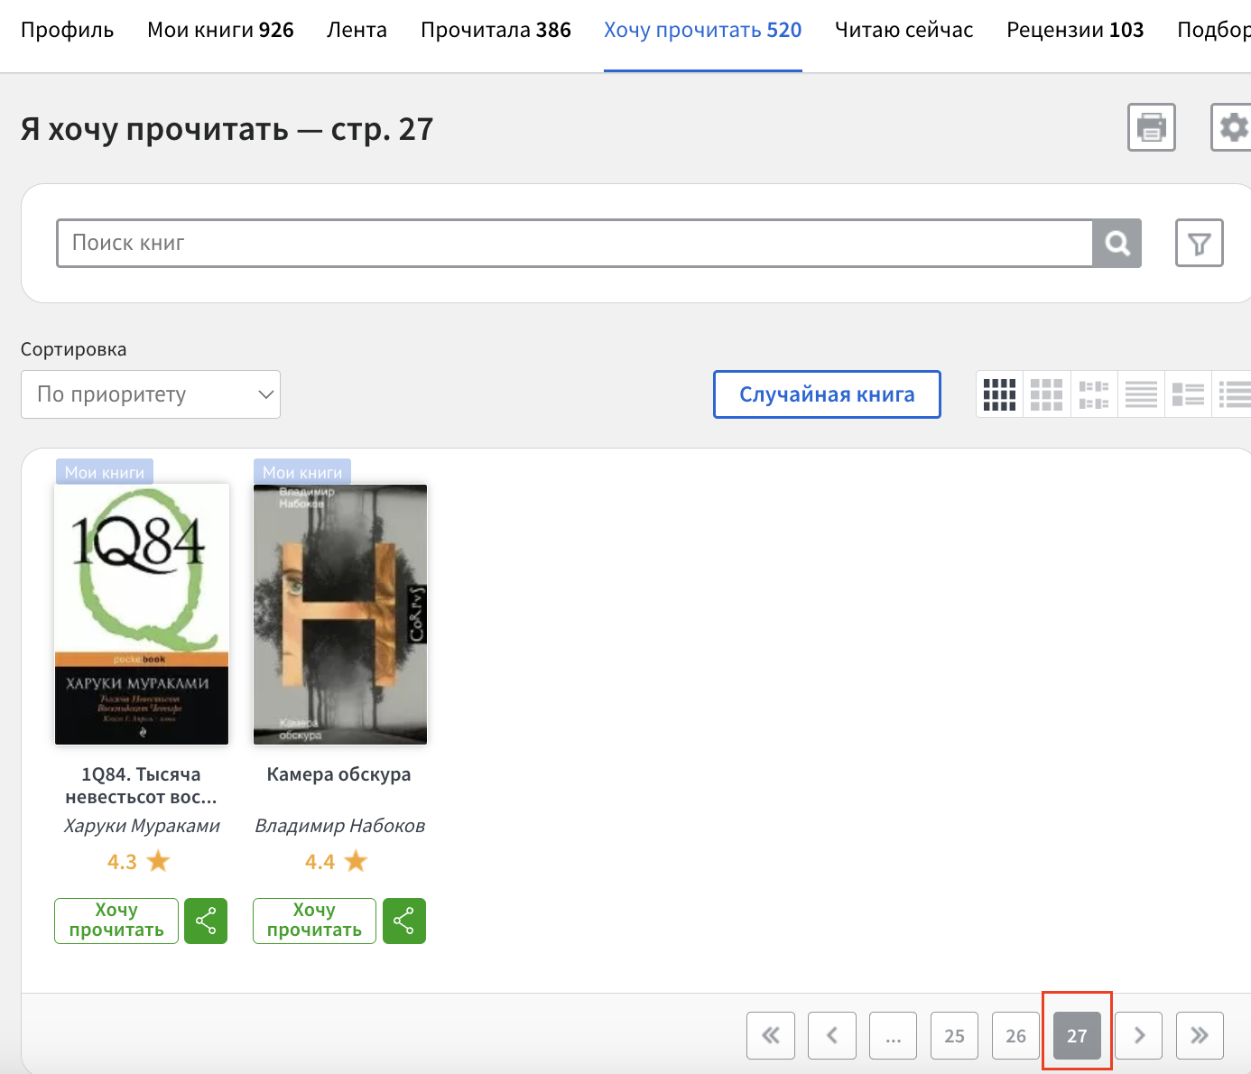
Task: Go to page 25
Action: point(955,1035)
